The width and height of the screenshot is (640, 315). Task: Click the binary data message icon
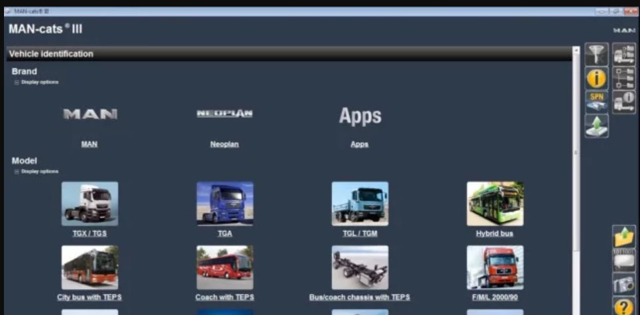[x=624, y=260]
